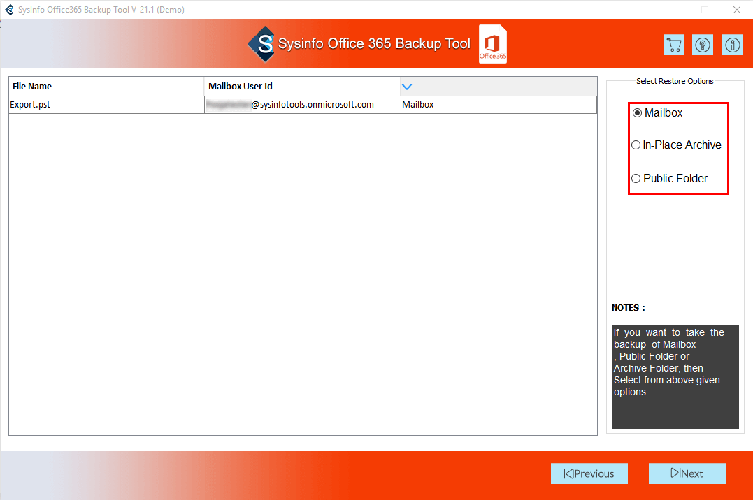This screenshot has height=500, width=753.
Task: Click the Previous button
Action: 589,473
